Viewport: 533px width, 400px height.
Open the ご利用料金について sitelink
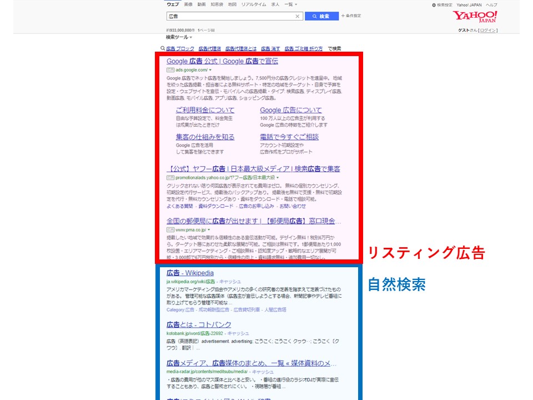pyautogui.click(x=205, y=110)
